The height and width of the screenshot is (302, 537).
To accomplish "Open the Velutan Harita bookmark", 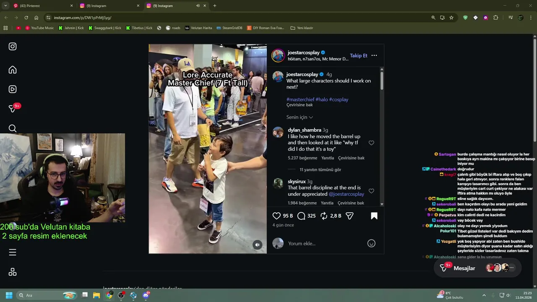I will (198, 28).
